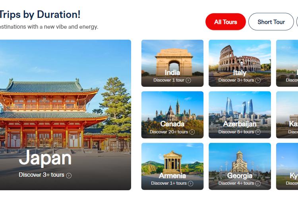Image resolution: width=298 pixels, height=199 pixels.
Task: Click arrow icon next to Japan tours
Action: coord(69,176)
